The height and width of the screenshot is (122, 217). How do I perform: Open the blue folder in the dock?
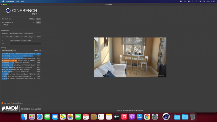(x=177, y=117)
